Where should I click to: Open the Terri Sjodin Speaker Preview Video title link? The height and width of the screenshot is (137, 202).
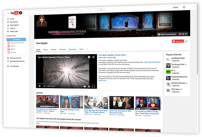[112, 55]
